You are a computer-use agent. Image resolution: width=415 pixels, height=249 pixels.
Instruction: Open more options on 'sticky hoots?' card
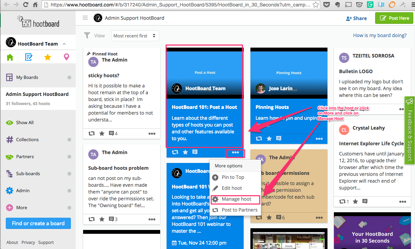152,134
